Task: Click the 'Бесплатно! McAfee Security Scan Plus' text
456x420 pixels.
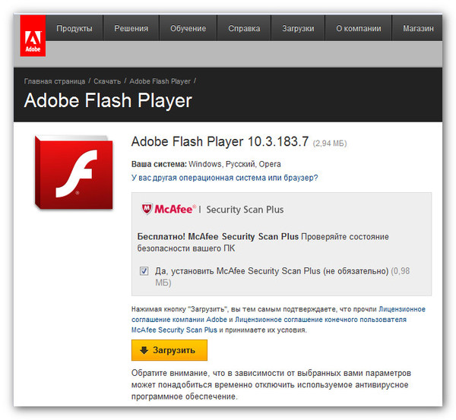Action: pos(218,237)
